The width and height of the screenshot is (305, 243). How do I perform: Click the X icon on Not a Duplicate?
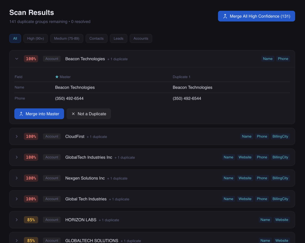[x=73, y=114]
